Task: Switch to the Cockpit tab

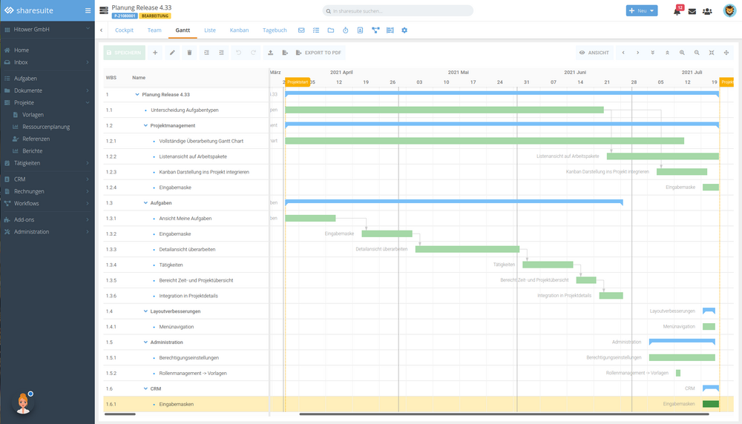Action: point(124,30)
